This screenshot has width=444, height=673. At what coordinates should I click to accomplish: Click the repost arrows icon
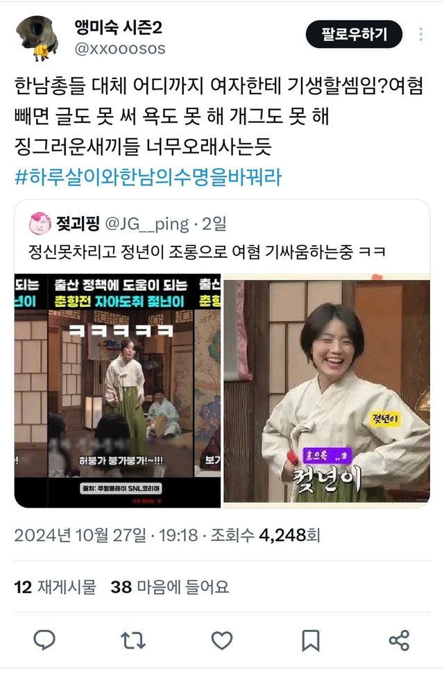[133, 640]
